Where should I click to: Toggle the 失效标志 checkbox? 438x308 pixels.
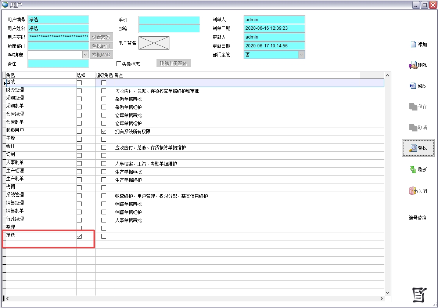coord(119,64)
